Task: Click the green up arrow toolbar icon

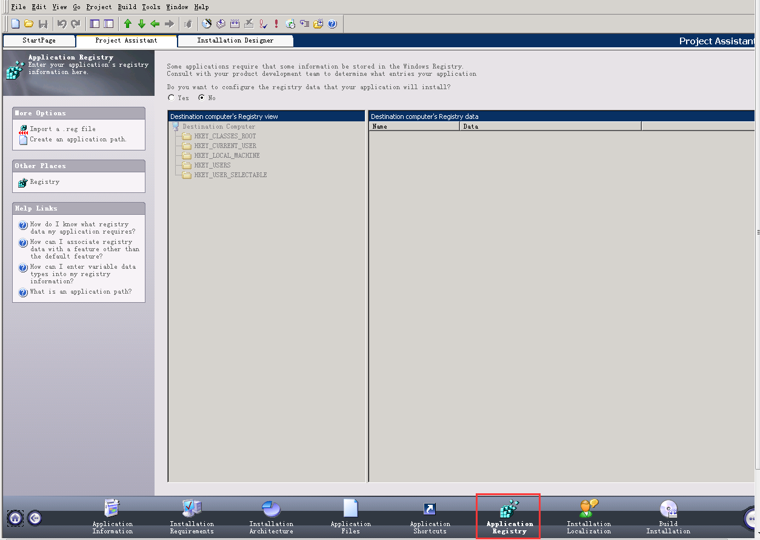Action: (x=128, y=24)
